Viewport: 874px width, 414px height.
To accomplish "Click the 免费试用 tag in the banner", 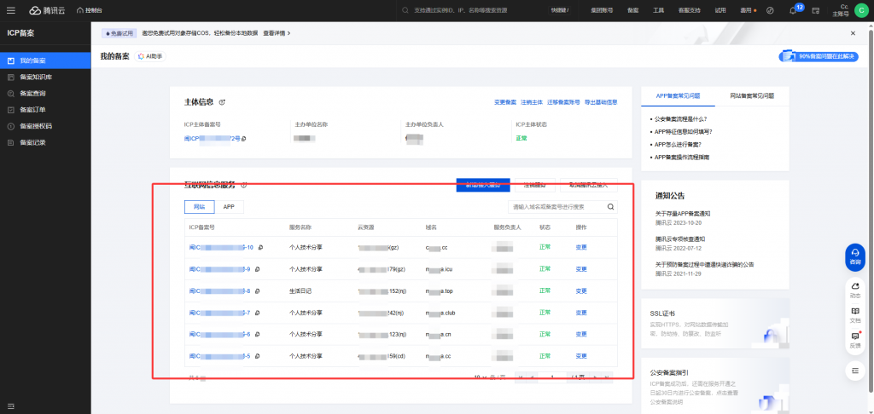I will click(119, 33).
